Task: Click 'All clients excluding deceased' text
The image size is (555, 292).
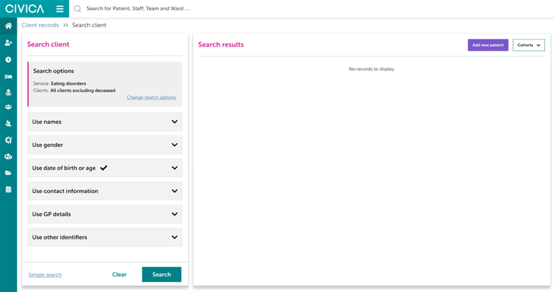Action: pyautogui.click(x=83, y=90)
